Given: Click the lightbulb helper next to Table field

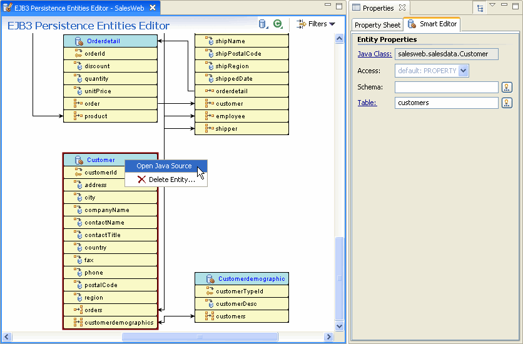Looking at the screenshot, I should click(x=507, y=103).
